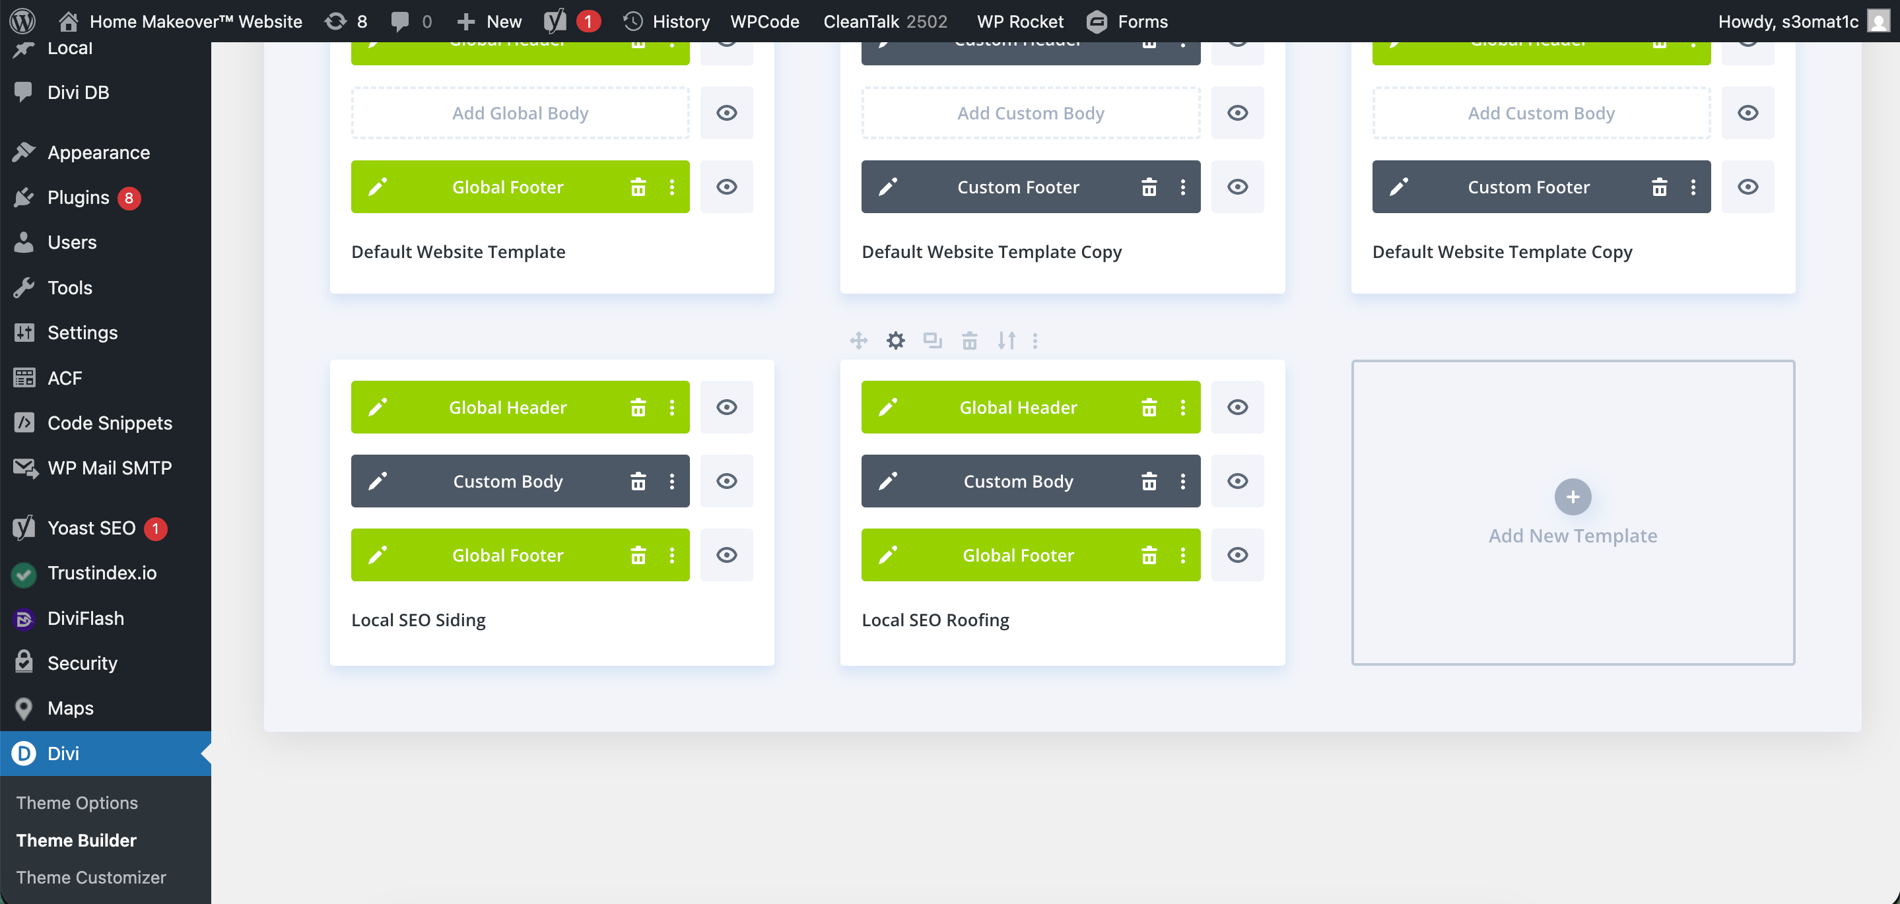
Task: Toggle visibility of rightmost template's Custom Footer
Action: 1748,187
